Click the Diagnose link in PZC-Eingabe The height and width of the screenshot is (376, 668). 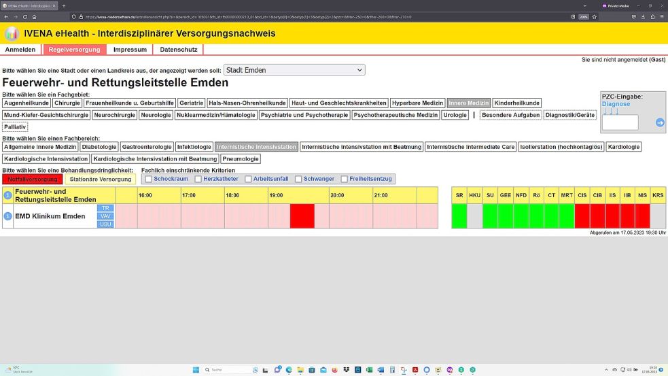point(616,104)
